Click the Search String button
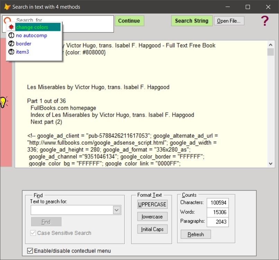 (192, 20)
